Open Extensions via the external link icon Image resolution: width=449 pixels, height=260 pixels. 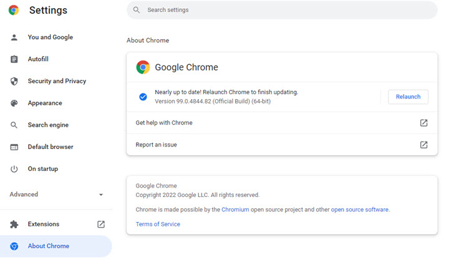click(x=101, y=224)
